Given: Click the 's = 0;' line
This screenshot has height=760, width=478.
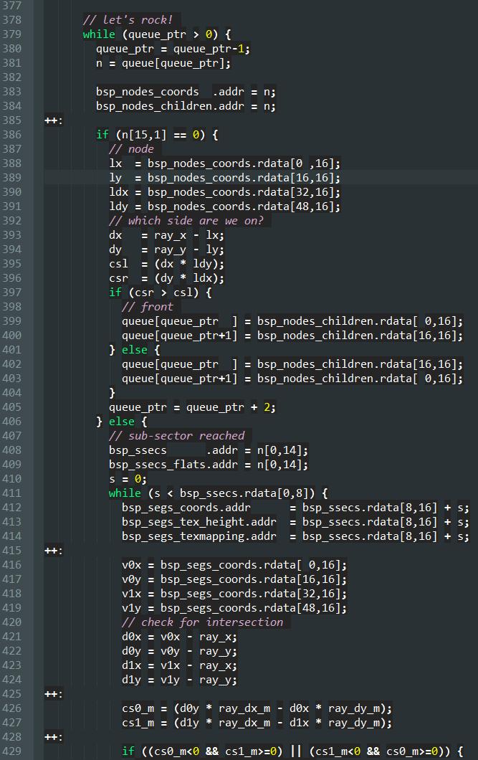Looking at the screenshot, I should (128, 479).
